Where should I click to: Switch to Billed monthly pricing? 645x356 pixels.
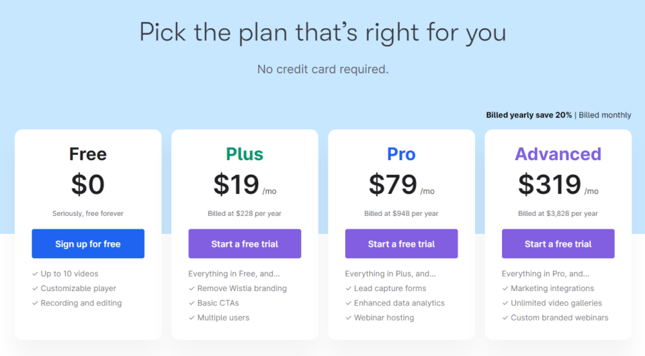(605, 115)
